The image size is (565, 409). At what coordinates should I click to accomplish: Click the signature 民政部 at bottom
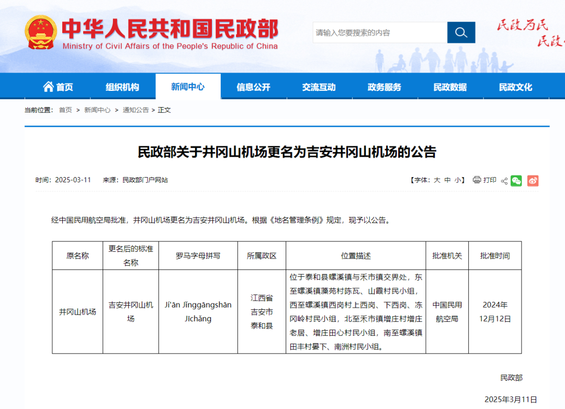coord(511,378)
